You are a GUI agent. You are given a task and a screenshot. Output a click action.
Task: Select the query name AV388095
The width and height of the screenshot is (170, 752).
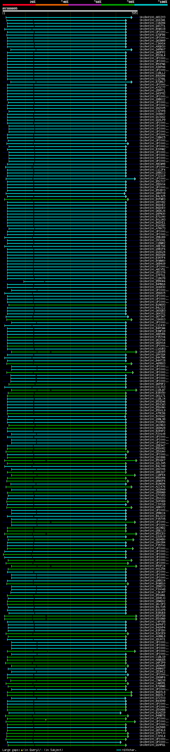point(10,9)
